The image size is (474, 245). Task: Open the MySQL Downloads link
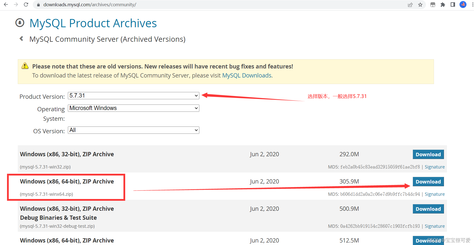point(247,75)
